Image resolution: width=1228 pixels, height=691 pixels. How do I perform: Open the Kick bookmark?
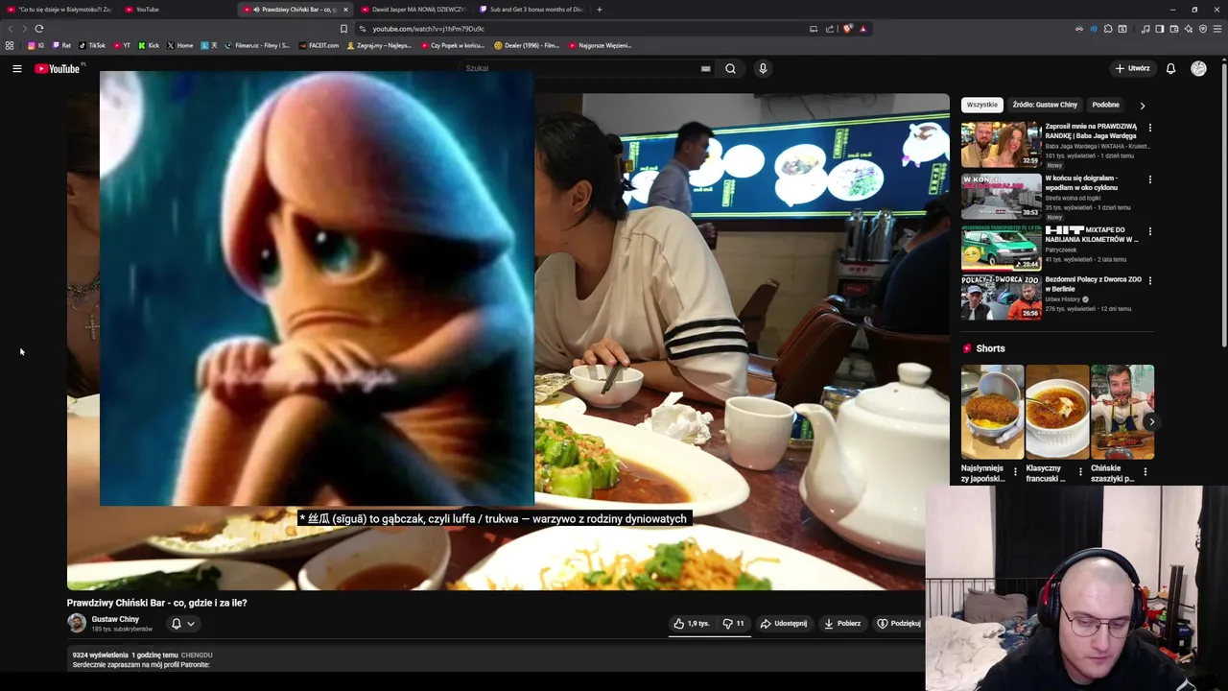148,45
